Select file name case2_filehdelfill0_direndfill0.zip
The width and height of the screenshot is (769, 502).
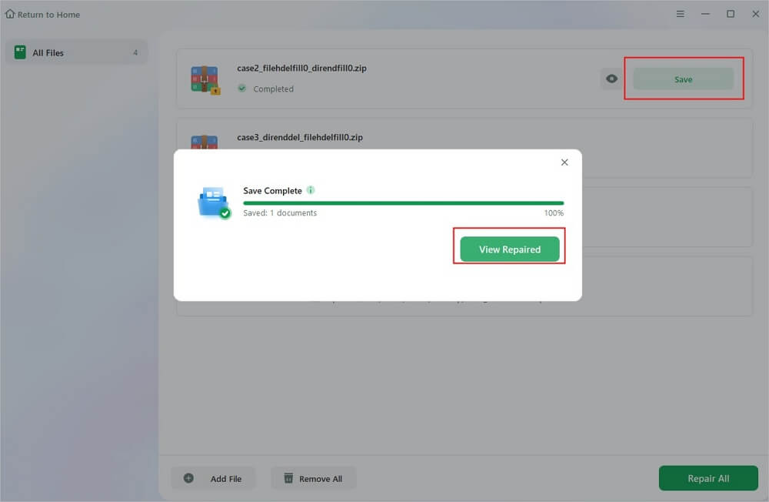click(x=301, y=68)
